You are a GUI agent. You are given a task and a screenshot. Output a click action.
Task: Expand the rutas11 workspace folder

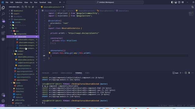pos(9,14)
